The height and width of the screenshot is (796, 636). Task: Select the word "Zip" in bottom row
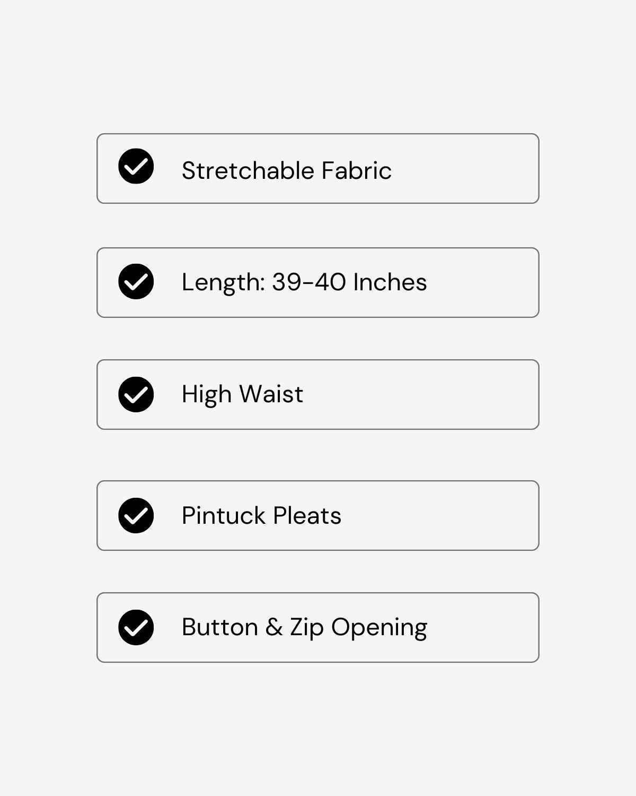tap(306, 628)
